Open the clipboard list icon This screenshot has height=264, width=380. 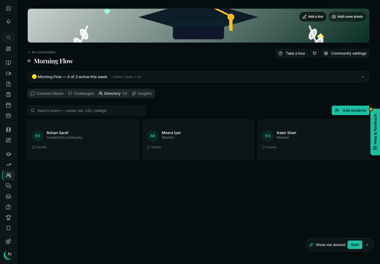8,95
